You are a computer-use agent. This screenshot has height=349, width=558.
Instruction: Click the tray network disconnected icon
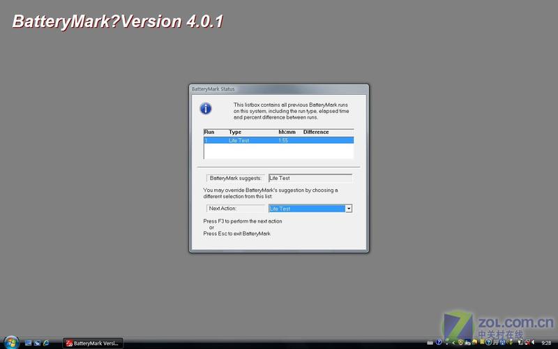[x=527, y=343]
